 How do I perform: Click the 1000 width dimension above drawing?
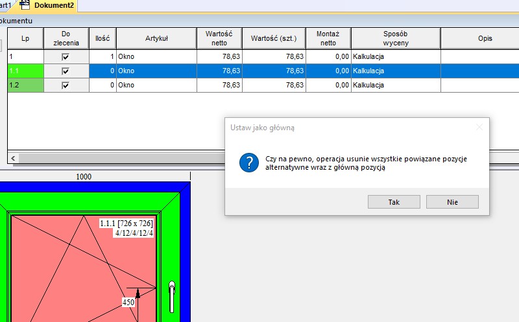pyautogui.click(x=84, y=177)
